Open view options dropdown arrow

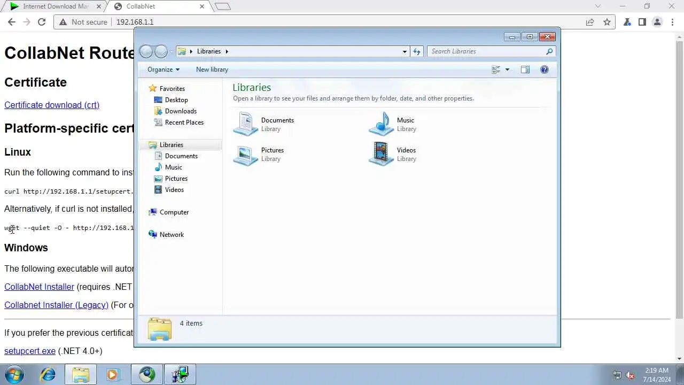coord(507,70)
